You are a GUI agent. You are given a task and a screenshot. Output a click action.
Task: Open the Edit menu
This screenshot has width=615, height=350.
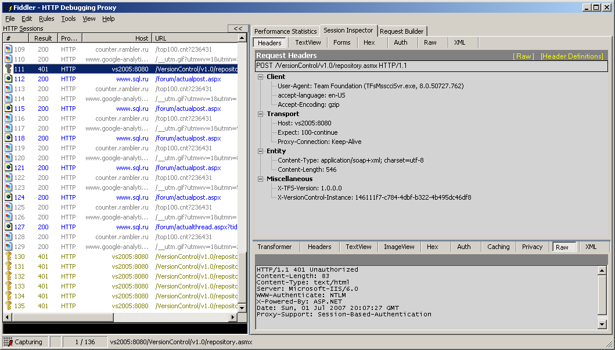click(x=27, y=19)
